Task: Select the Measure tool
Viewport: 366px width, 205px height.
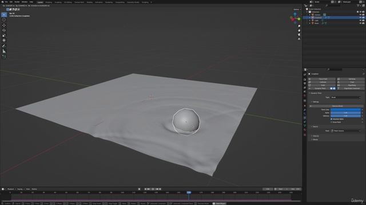Action: coord(4,51)
